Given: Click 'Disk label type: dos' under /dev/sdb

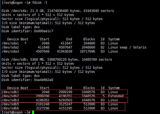Looking at the screenshot, I should click(x=21, y=76).
